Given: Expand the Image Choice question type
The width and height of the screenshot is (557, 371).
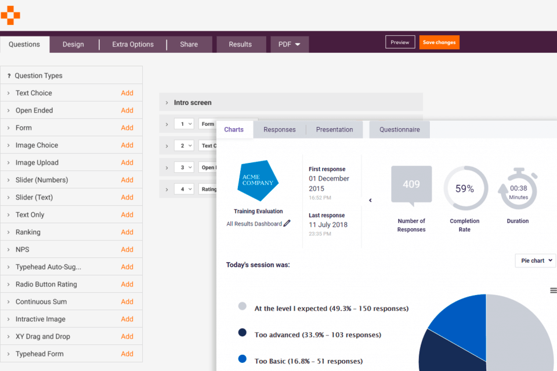Looking at the screenshot, I should (9, 145).
